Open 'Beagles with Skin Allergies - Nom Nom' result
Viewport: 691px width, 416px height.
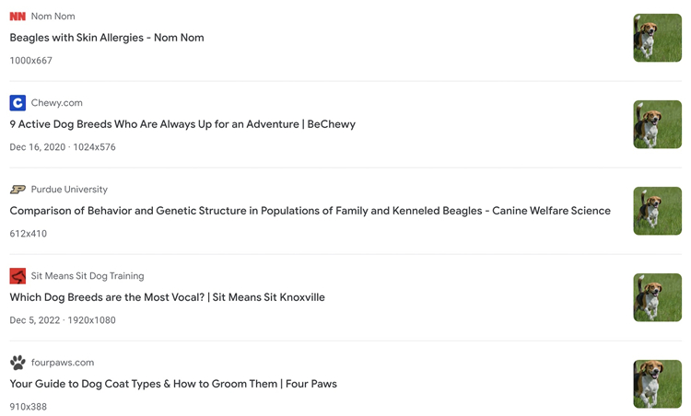tap(107, 38)
